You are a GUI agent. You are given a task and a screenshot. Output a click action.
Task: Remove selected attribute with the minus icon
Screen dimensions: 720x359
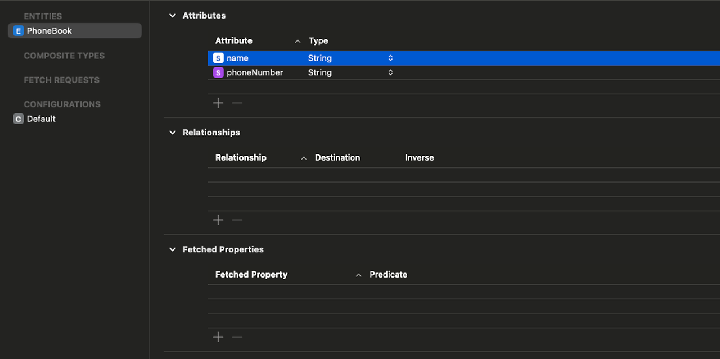pyautogui.click(x=237, y=103)
